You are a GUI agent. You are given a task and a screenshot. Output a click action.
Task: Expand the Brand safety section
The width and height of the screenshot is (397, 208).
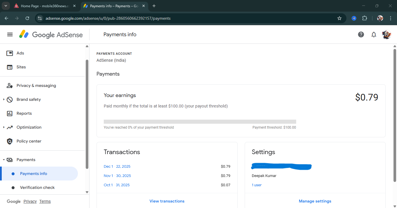point(4,100)
